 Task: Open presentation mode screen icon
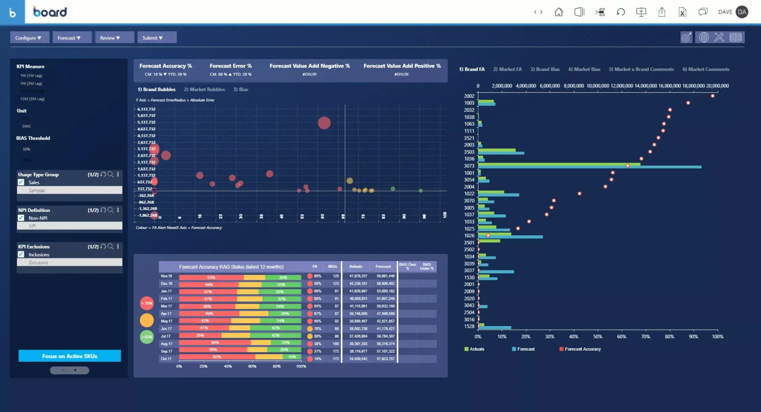(x=641, y=12)
